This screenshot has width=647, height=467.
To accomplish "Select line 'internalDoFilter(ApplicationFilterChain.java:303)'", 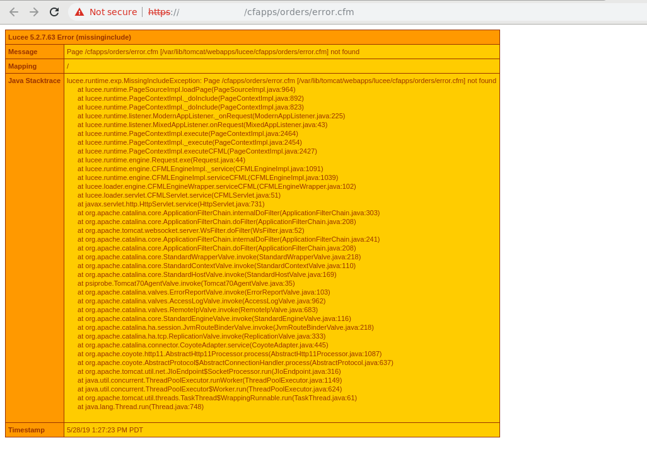I will pos(229,213).
